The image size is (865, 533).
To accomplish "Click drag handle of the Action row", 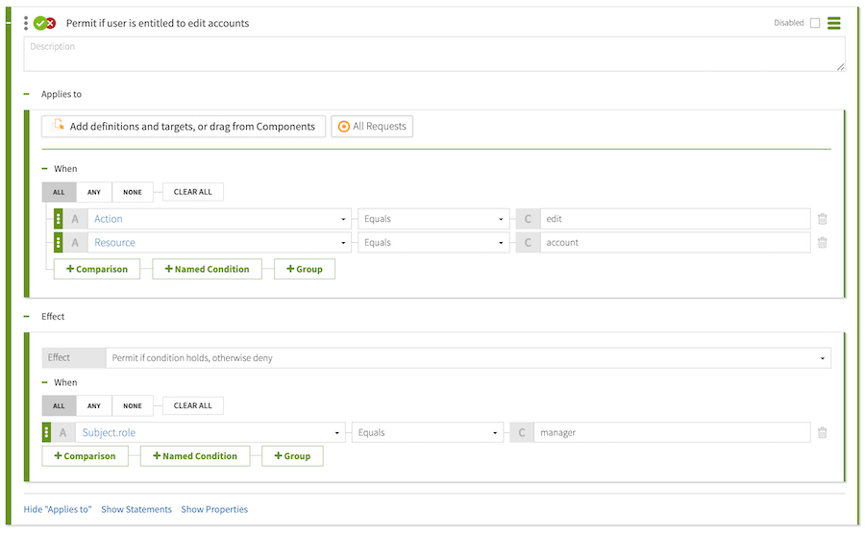I will click(x=59, y=219).
